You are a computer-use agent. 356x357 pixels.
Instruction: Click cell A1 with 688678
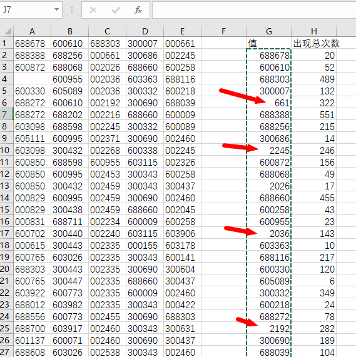click(33, 43)
